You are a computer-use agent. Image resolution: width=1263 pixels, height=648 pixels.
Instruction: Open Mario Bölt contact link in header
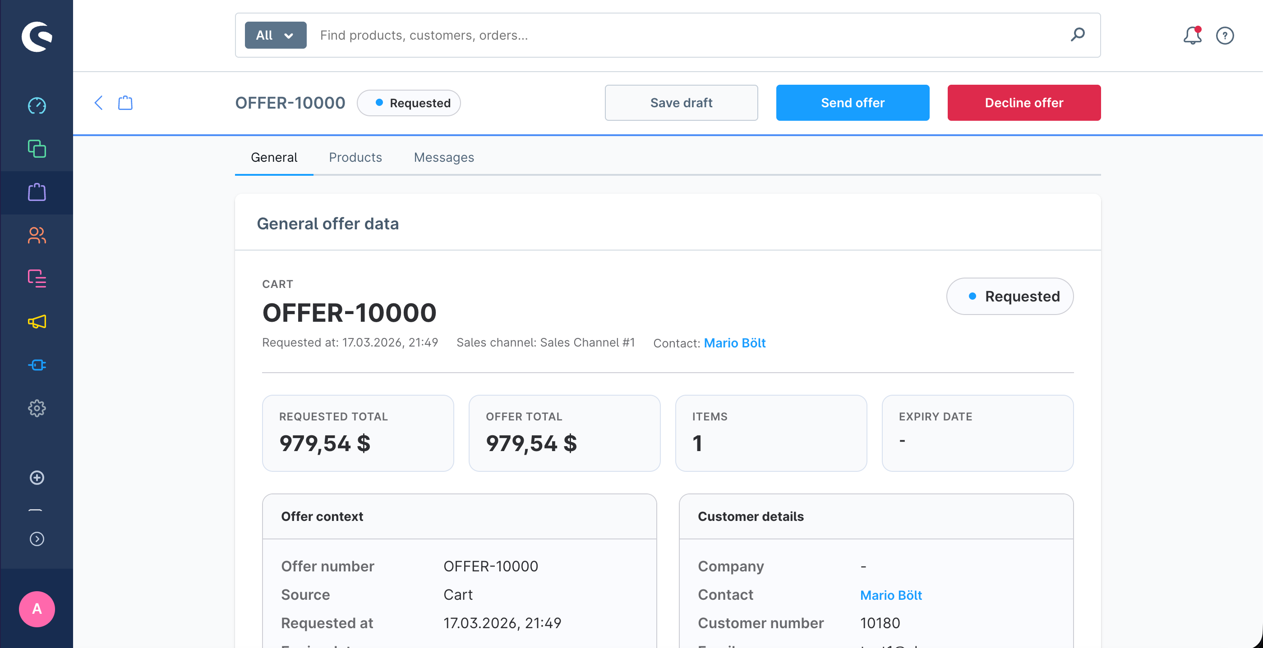734,343
